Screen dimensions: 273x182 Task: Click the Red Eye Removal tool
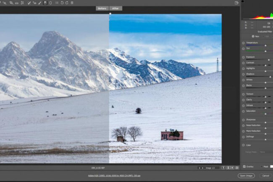pos(34,3)
